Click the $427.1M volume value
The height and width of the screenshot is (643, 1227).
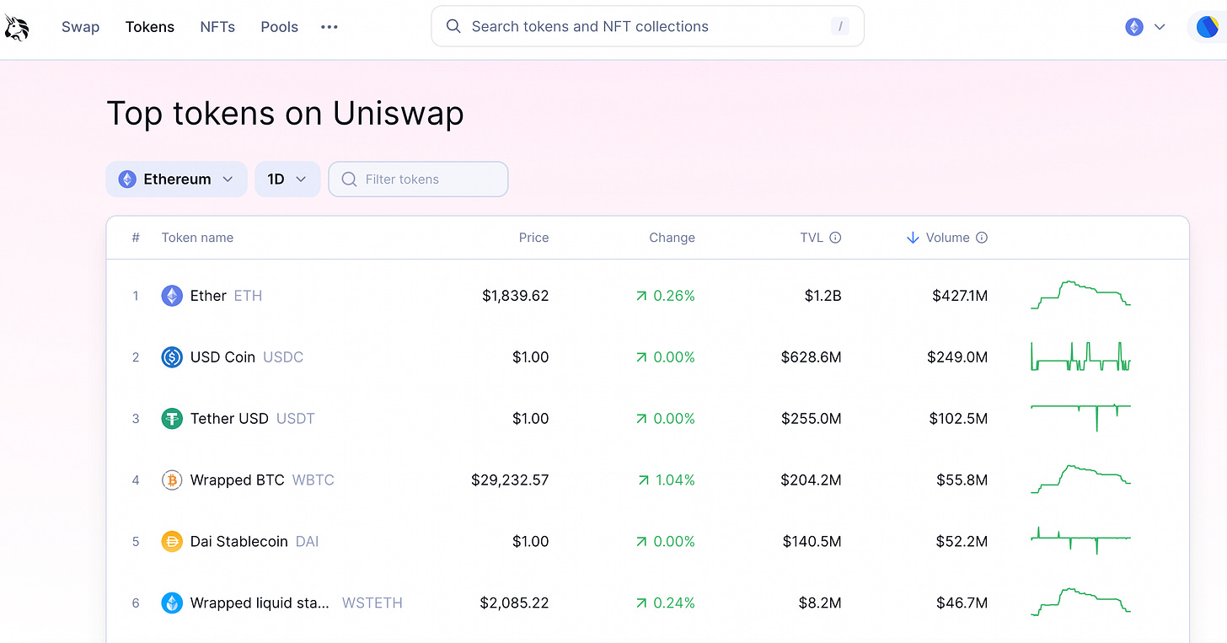coord(960,296)
